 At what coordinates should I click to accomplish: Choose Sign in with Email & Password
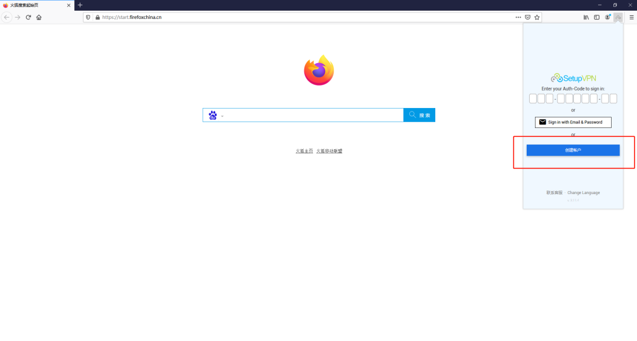(x=573, y=122)
